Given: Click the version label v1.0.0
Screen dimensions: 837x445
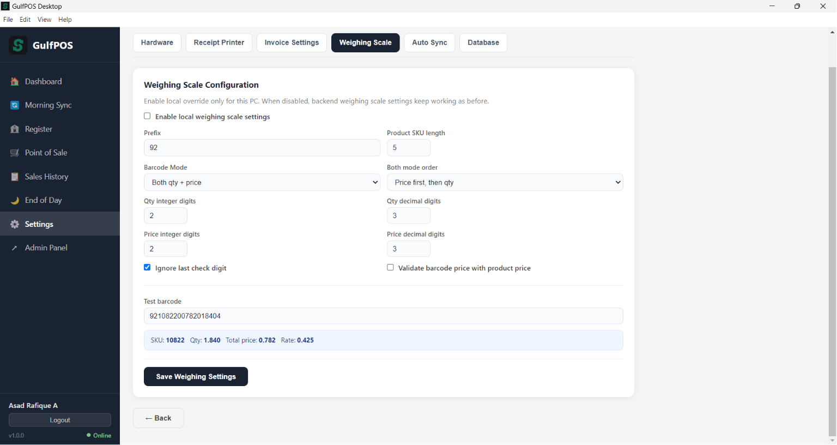Looking at the screenshot, I should [16, 436].
